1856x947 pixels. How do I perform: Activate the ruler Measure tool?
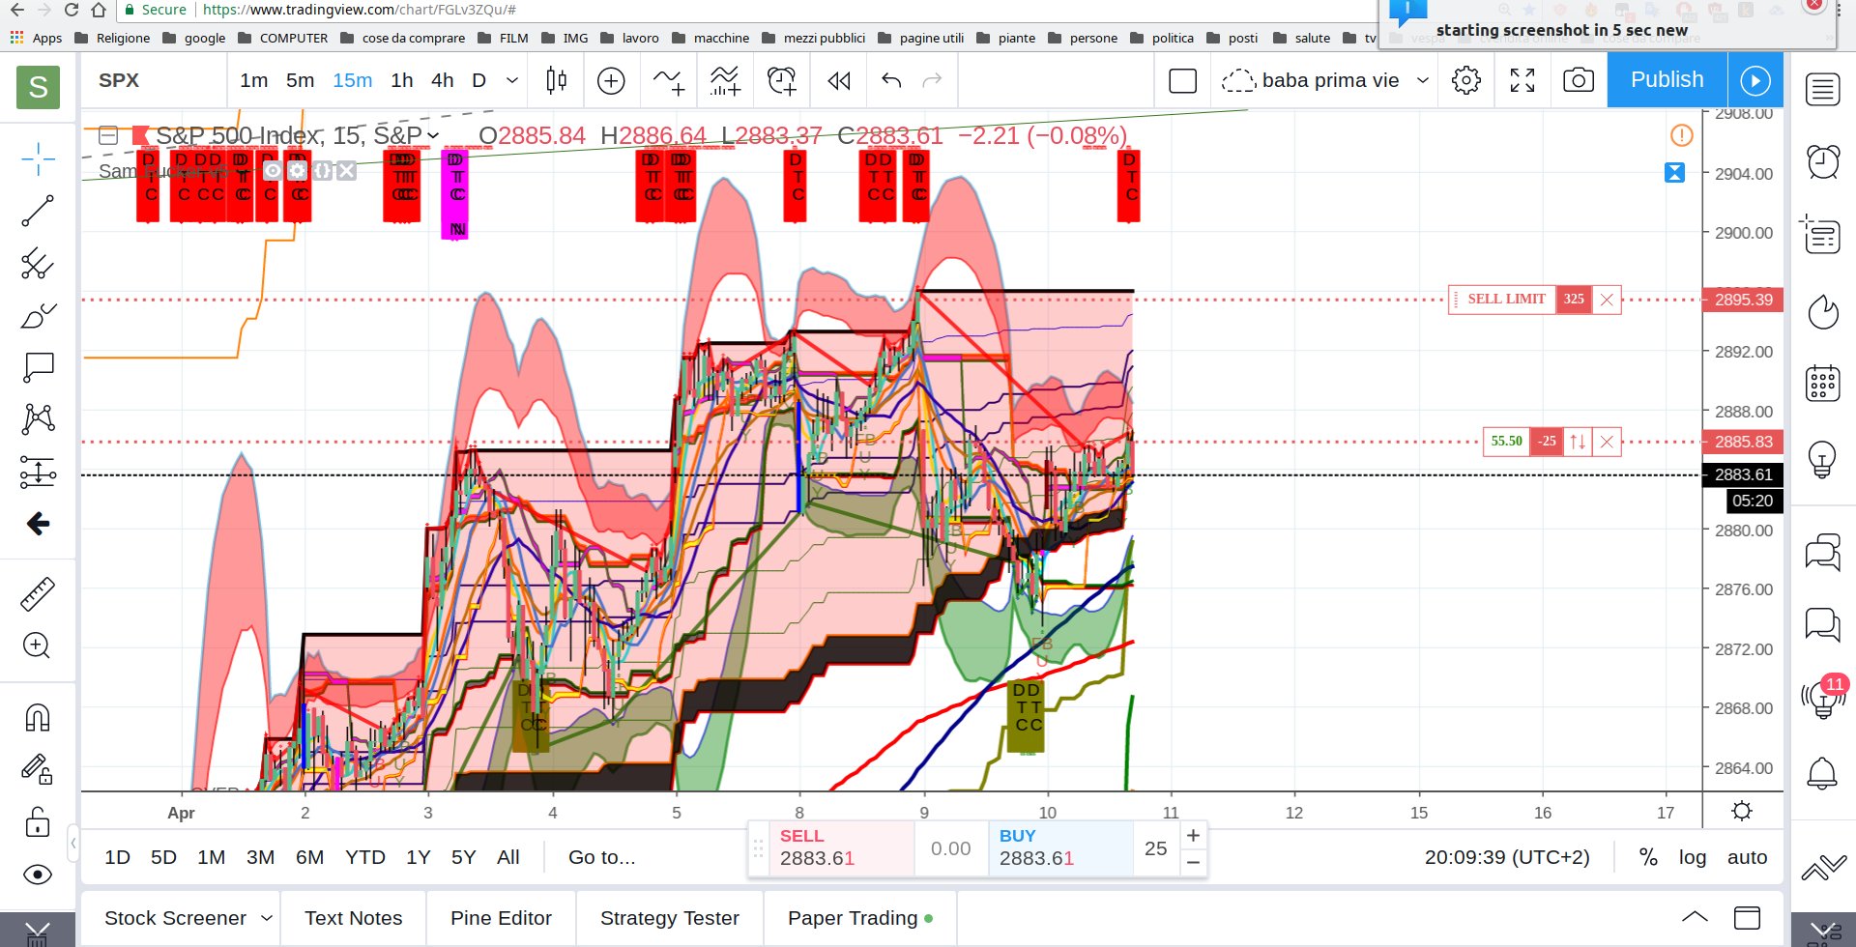[38, 594]
